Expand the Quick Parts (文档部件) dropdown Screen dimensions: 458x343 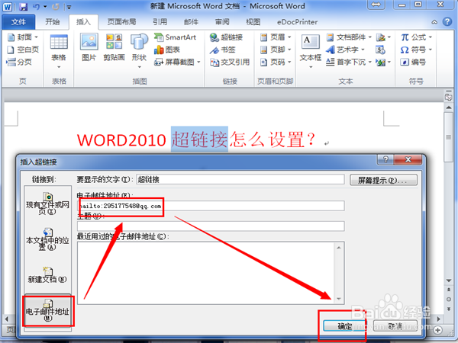point(369,37)
